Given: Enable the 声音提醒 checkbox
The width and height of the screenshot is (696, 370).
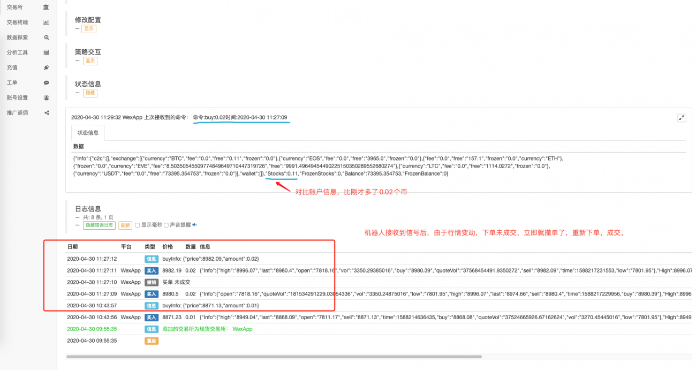Looking at the screenshot, I should (166, 225).
